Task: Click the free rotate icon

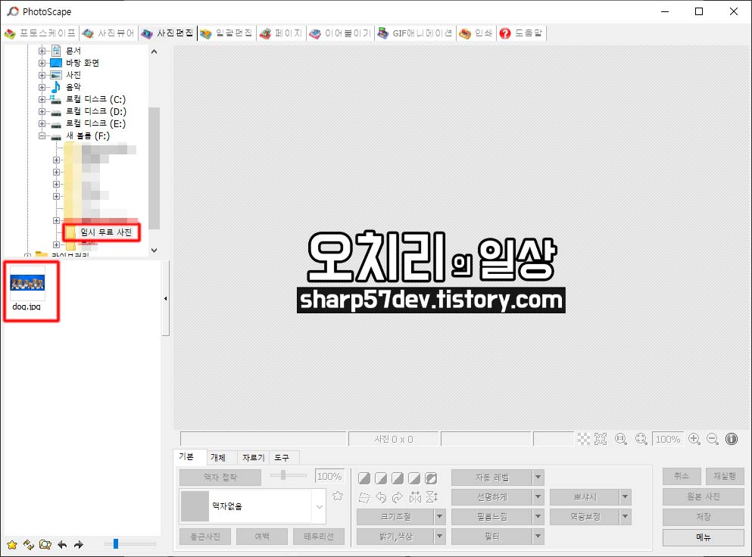Action: tap(364, 497)
